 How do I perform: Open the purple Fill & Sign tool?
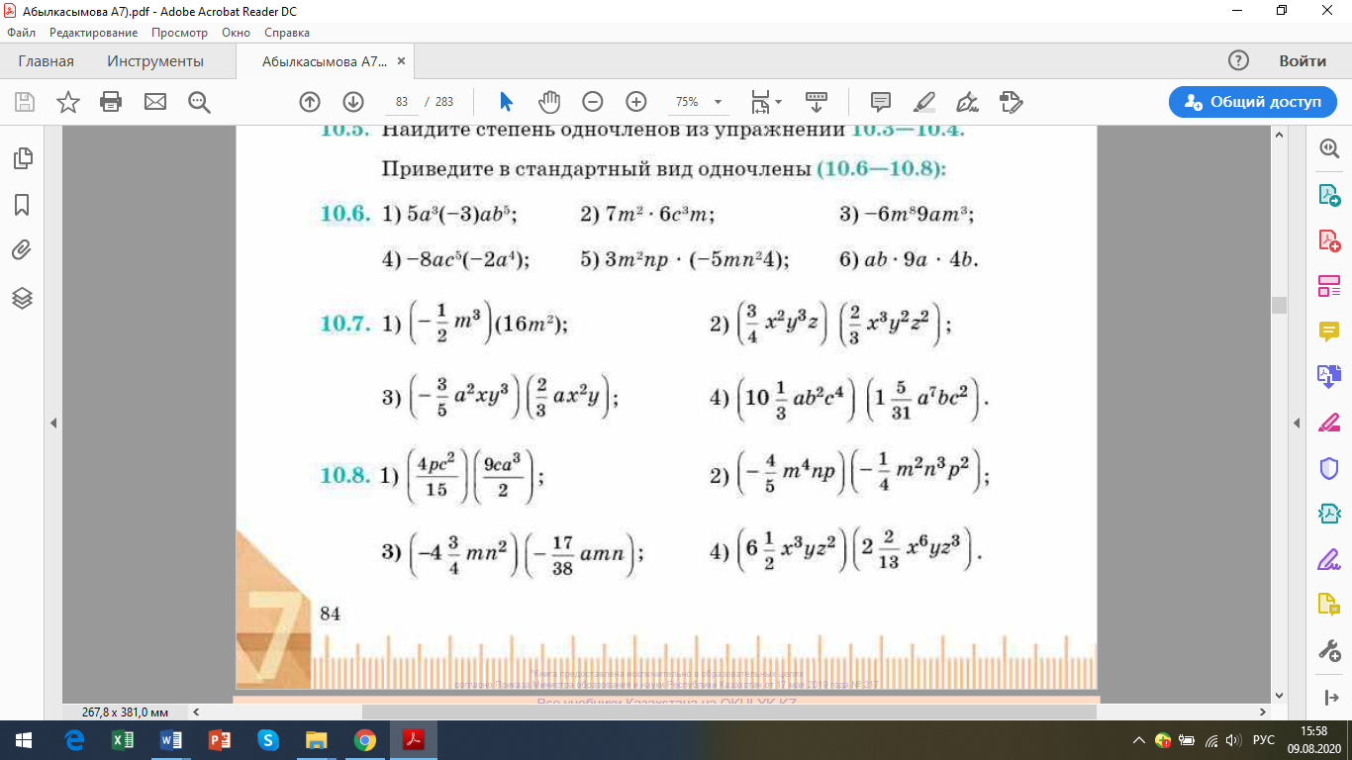click(1328, 559)
